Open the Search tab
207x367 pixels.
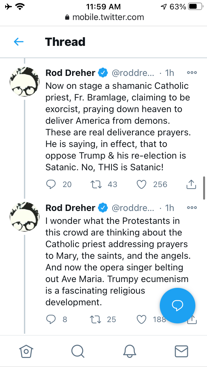(x=78, y=351)
